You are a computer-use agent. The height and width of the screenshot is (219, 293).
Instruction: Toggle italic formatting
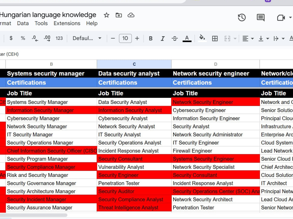[x=163, y=38]
